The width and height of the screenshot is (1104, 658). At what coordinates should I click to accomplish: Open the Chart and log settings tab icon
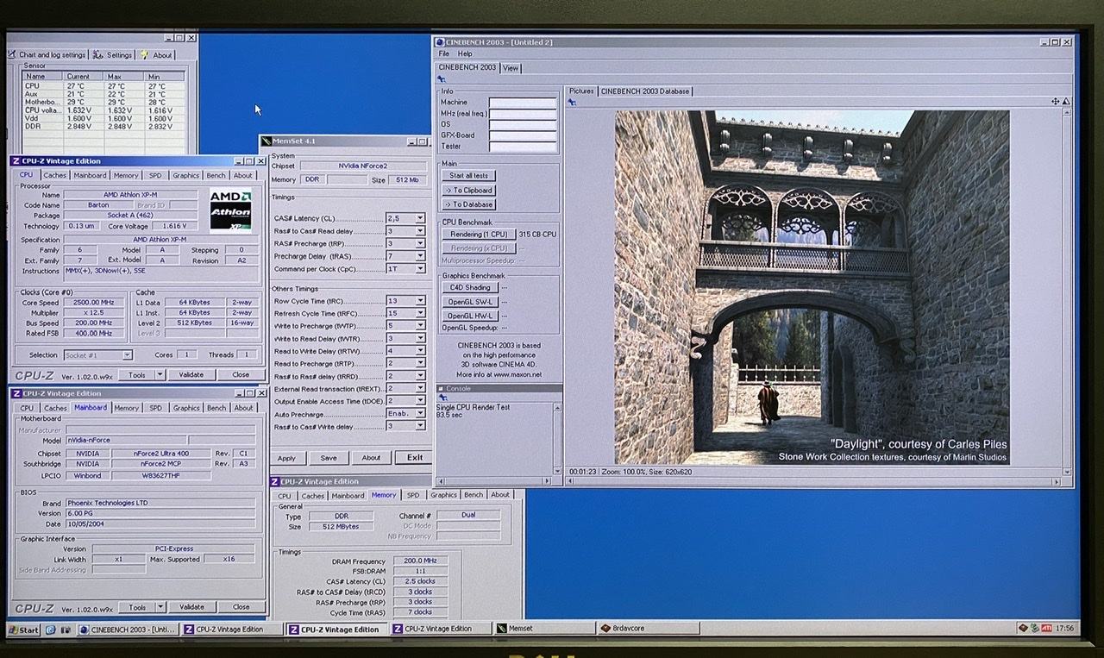tap(12, 55)
